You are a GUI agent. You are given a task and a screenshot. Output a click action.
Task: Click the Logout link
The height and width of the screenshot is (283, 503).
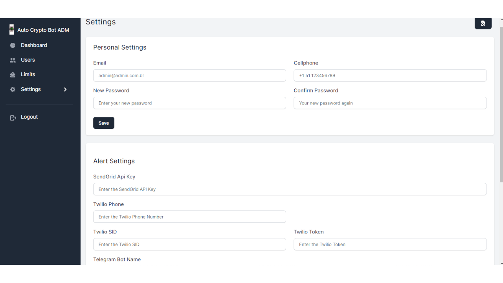pyautogui.click(x=29, y=117)
